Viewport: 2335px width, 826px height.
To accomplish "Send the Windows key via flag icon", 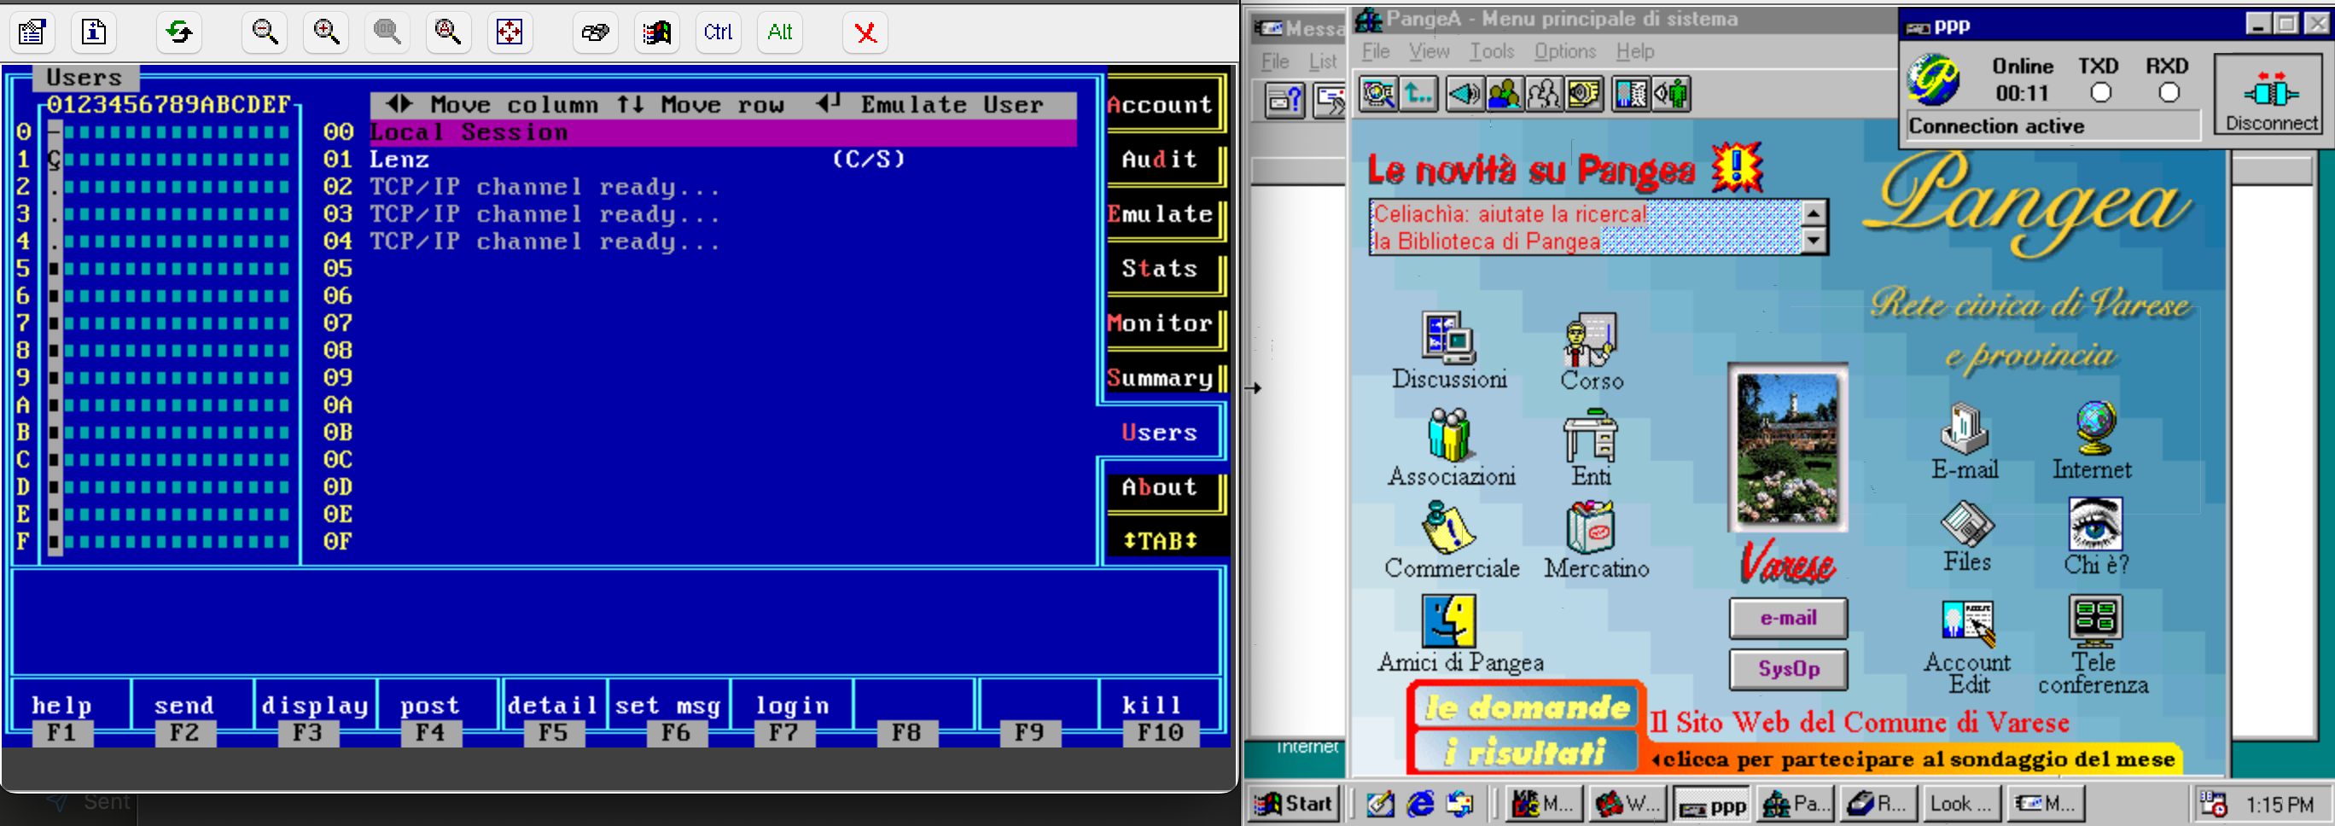I will (x=657, y=32).
